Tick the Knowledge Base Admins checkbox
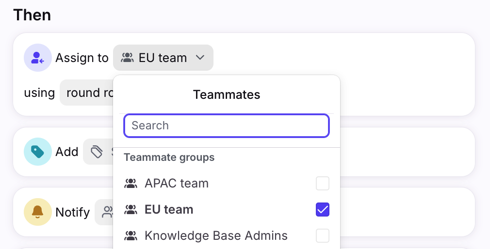The height and width of the screenshot is (249, 490). [x=323, y=236]
